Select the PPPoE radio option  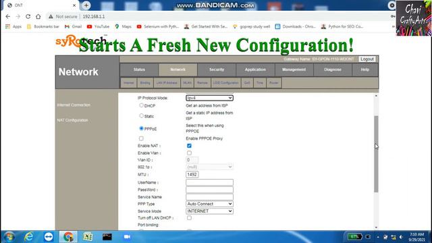(141, 128)
